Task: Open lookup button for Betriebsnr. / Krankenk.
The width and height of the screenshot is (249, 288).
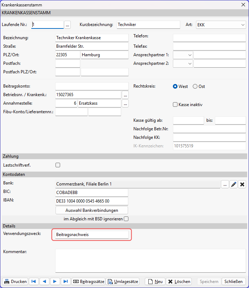Action: 125,95
